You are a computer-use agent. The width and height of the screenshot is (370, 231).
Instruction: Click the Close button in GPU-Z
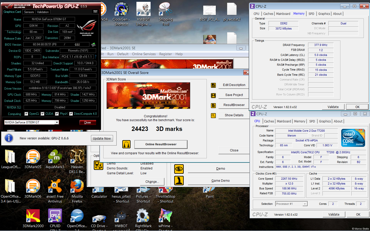coord(87,122)
